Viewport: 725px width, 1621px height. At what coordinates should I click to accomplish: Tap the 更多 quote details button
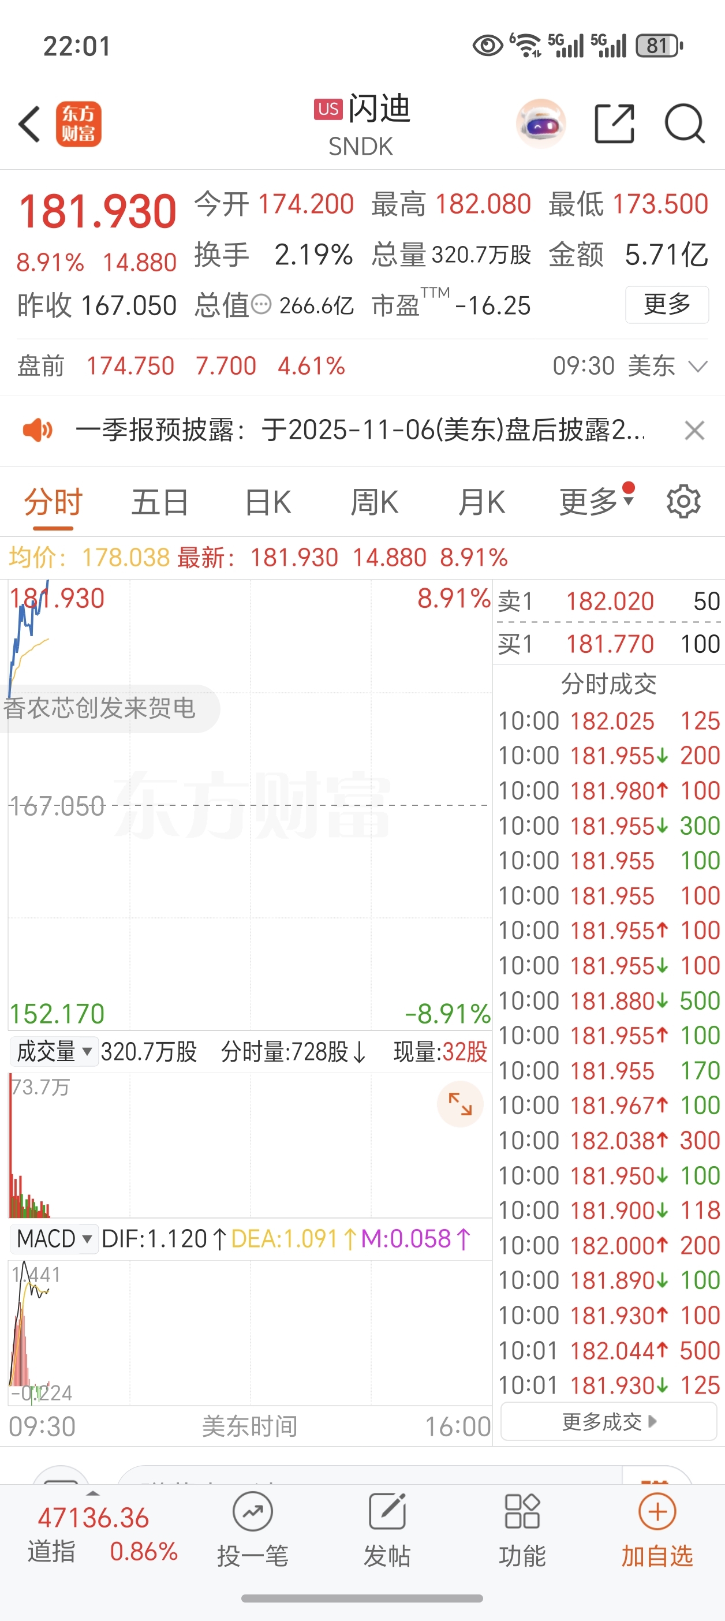(667, 305)
